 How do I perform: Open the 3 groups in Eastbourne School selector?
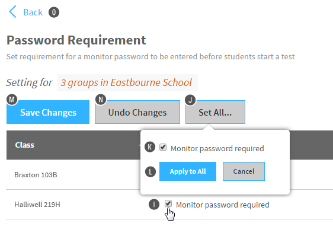(127, 82)
